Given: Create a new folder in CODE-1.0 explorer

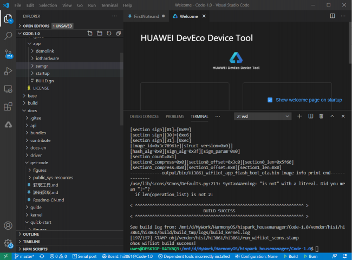Looking at the screenshot, I should (x=100, y=34).
